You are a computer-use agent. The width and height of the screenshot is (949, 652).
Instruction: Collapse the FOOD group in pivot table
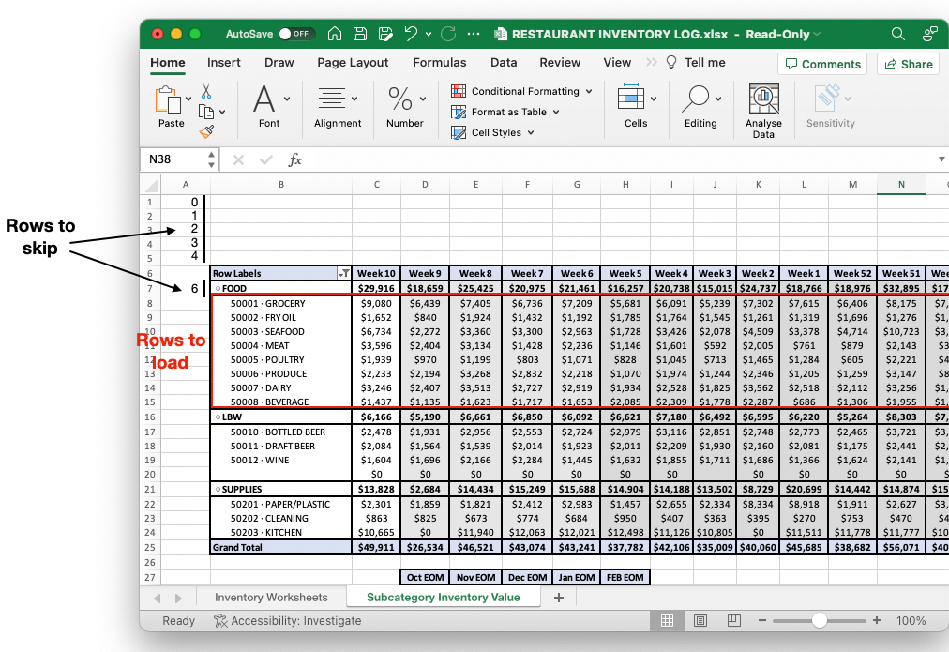click(x=218, y=289)
